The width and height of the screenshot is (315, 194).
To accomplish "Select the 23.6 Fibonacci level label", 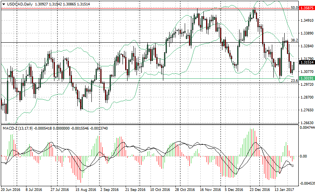I will coord(294,81).
